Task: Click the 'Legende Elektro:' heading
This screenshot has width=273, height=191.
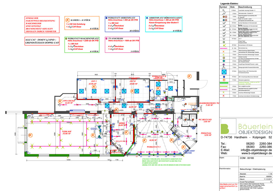Action: (x=229, y=4)
